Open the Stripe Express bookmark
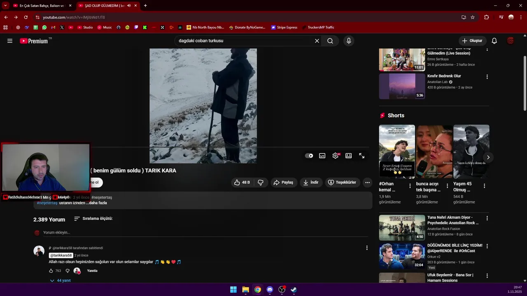This screenshot has height=296, width=527. click(x=284, y=28)
